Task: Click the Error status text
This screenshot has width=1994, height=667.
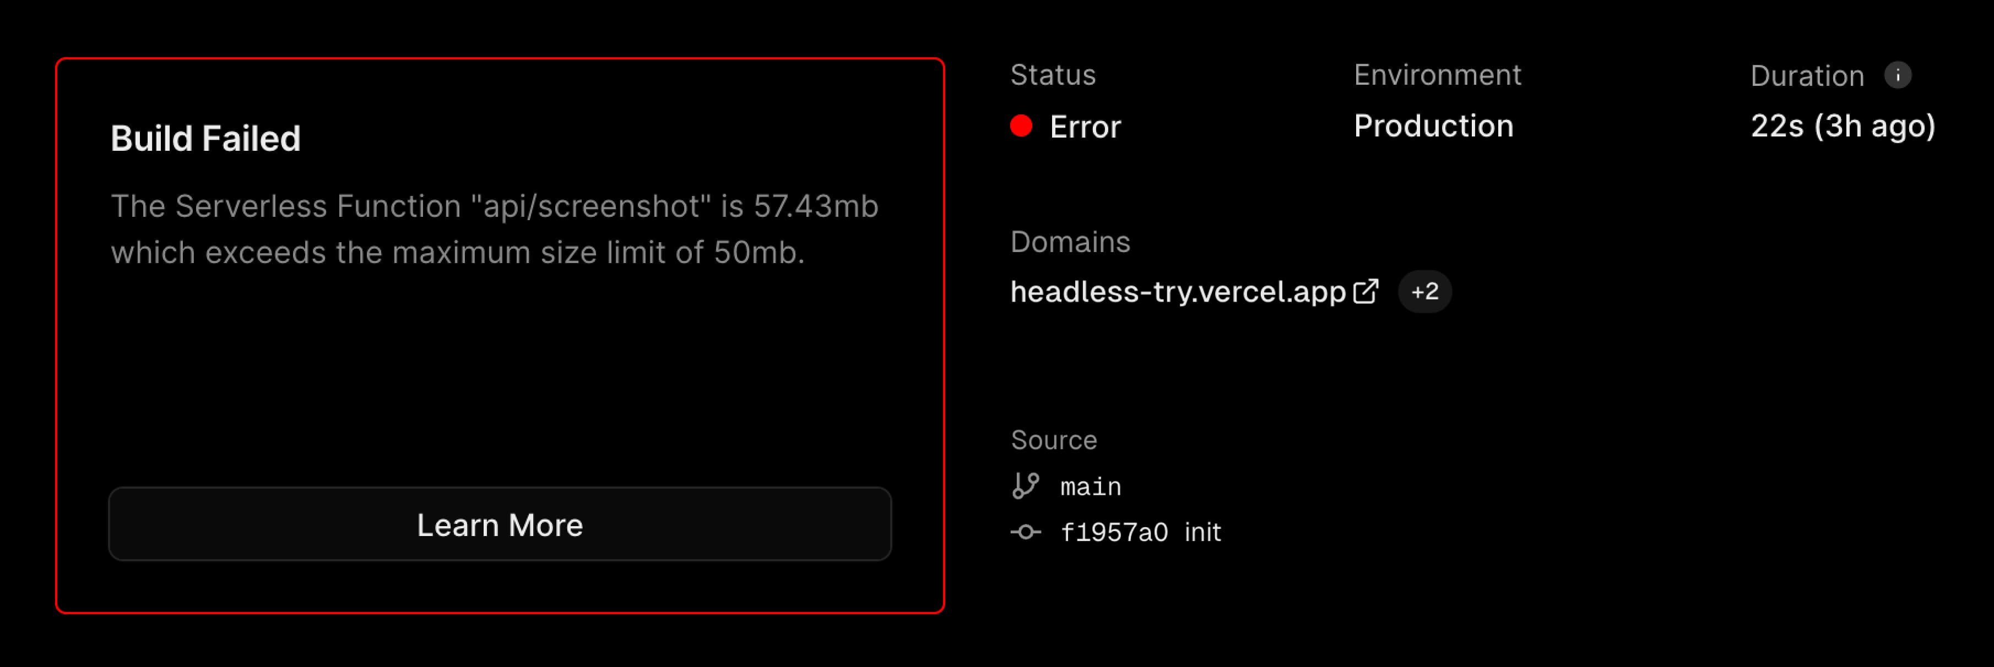Action: (1085, 127)
